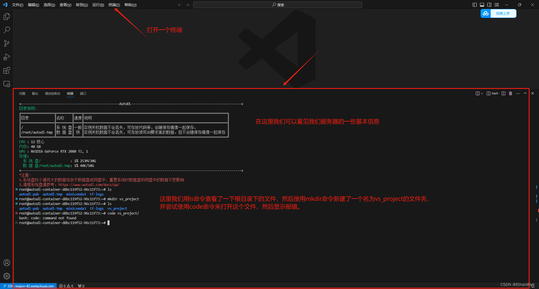
Task: Toggle the bottom panel layout
Action: click(482, 5)
